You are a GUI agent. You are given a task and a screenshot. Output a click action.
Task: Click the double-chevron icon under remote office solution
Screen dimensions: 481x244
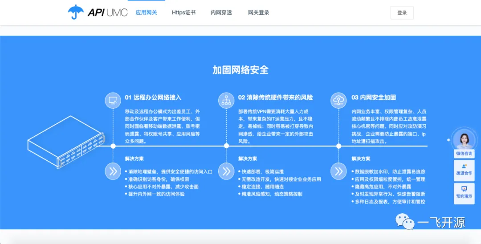point(113,171)
